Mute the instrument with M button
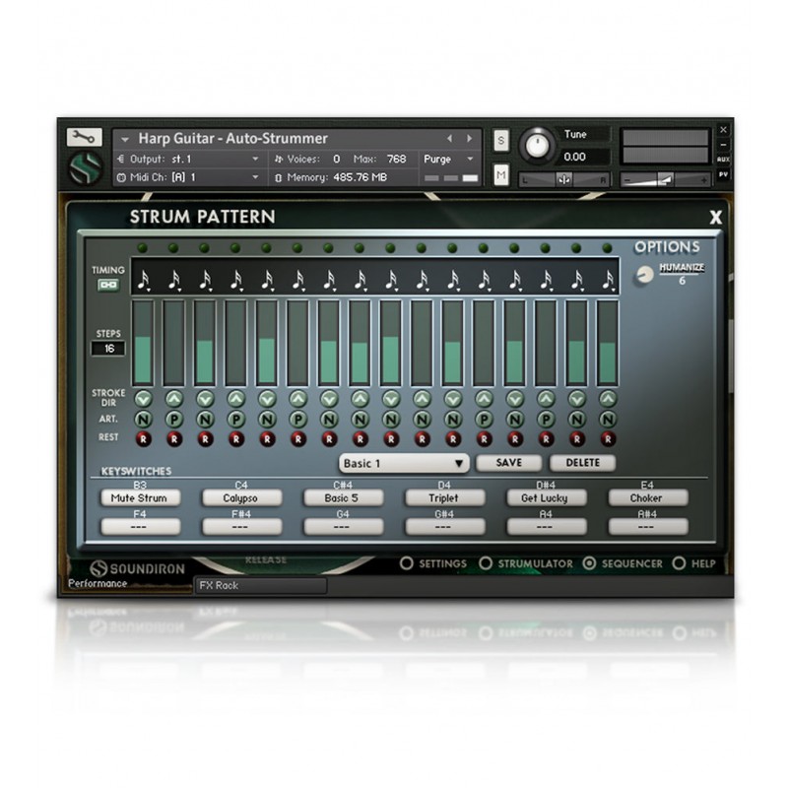Viewport: 788px width, 788px height. (500, 175)
